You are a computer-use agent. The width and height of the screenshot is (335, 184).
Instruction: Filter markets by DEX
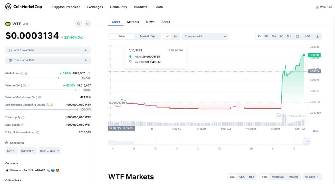pos(252,177)
